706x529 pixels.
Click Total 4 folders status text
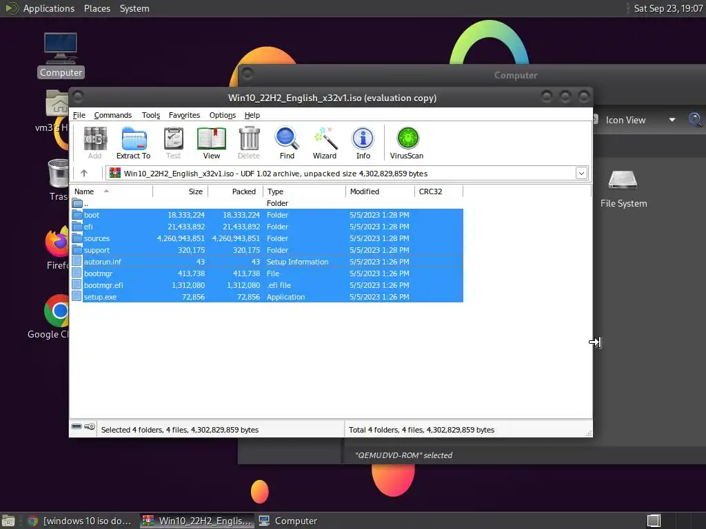pos(421,430)
